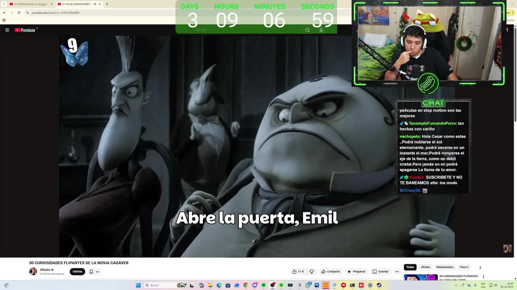
Task: Open options for Coraline recommended video
Action: pyautogui.click(x=483, y=277)
